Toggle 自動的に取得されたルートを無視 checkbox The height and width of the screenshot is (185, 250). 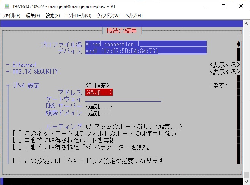point(17,140)
